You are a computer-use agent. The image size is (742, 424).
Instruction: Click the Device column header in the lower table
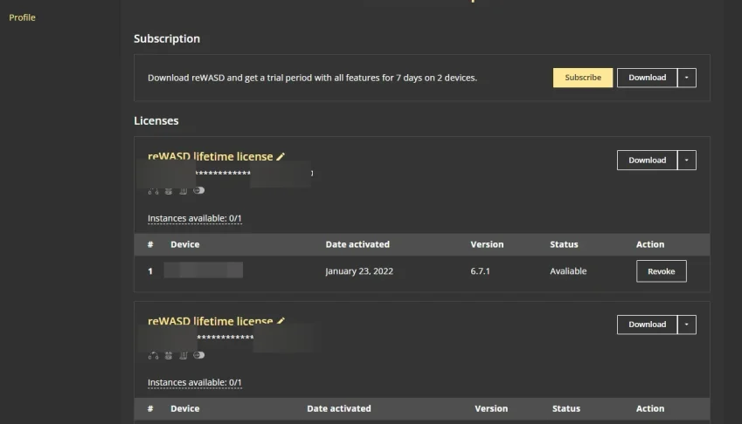[185, 408]
